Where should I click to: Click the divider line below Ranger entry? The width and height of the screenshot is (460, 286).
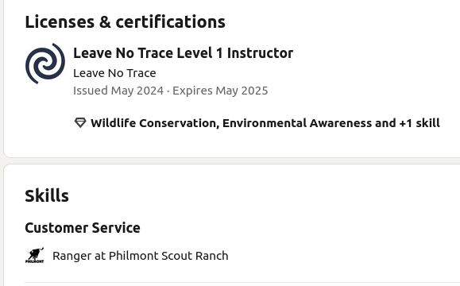pyautogui.click(x=242, y=283)
